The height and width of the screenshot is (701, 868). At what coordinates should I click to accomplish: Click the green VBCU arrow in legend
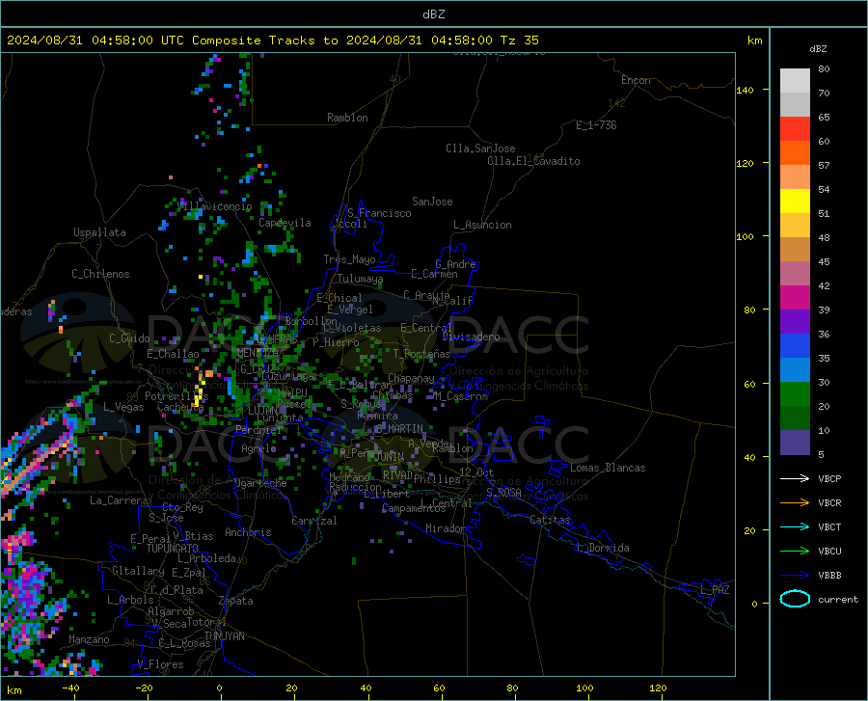(x=795, y=552)
